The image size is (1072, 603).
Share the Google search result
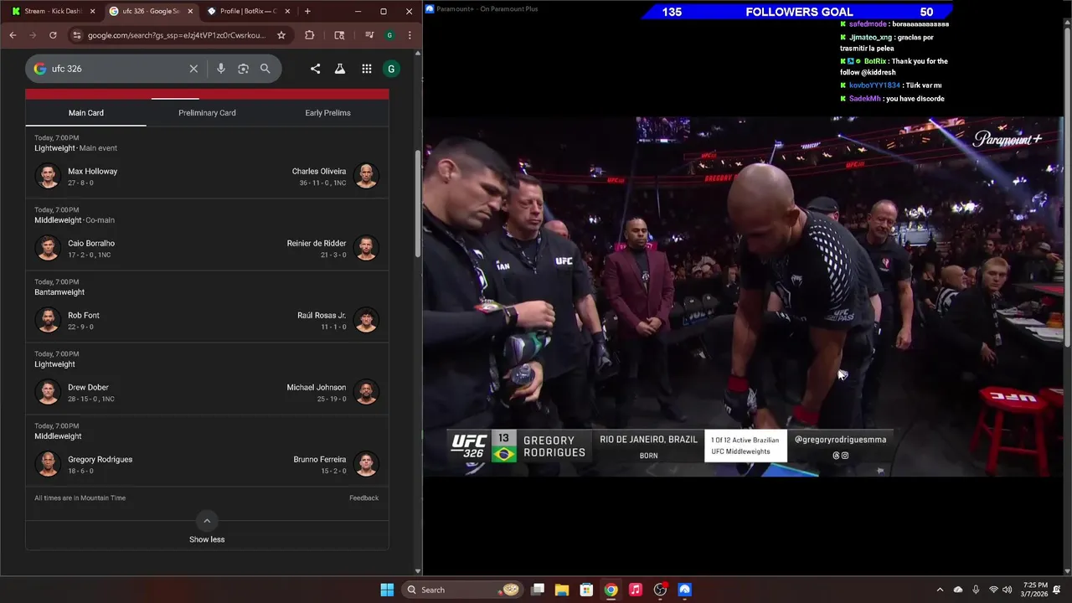(315, 69)
